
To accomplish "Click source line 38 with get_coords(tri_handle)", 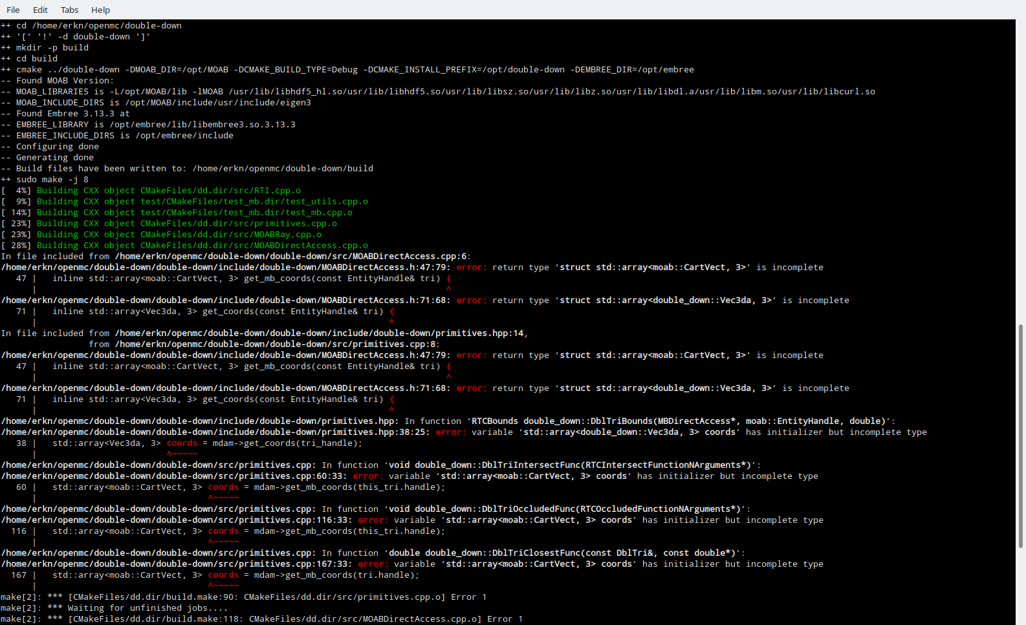I will pos(190,443).
